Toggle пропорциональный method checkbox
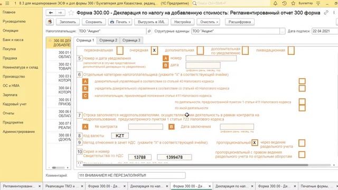The height and width of the screenshot is (190, 338). (x=255, y=142)
